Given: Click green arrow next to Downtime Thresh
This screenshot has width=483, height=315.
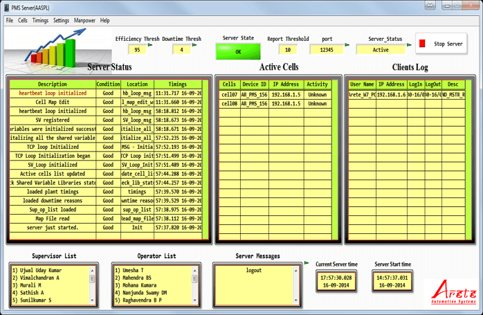Looking at the screenshot, I should (194, 45).
